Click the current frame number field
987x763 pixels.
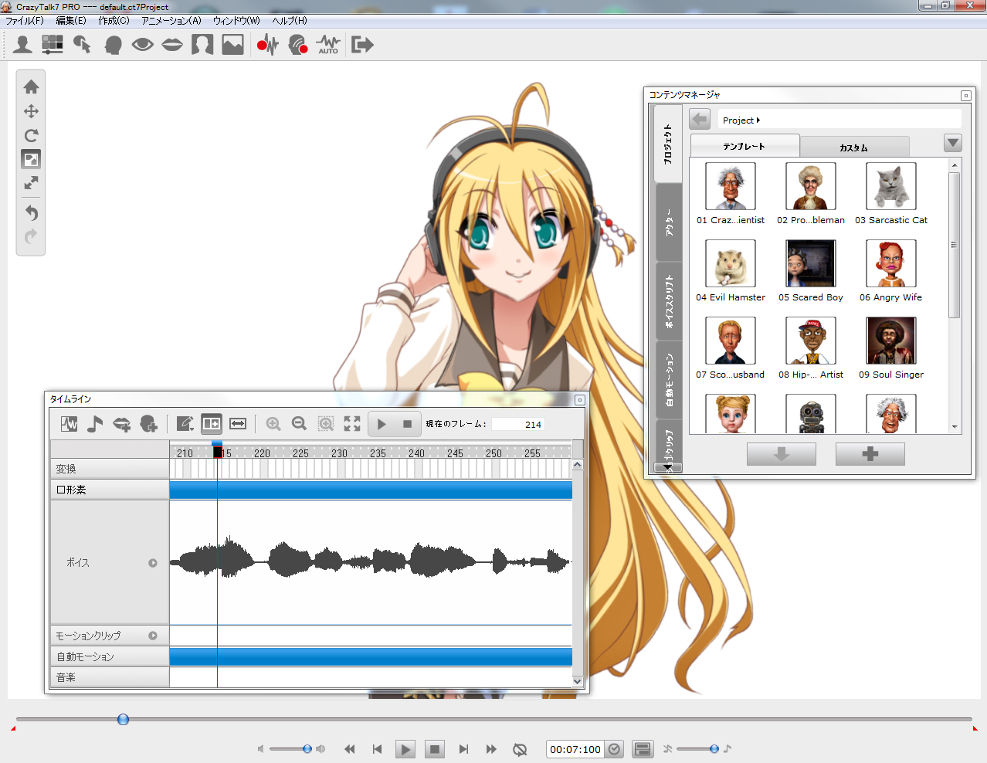pyautogui.click(x=518, y=424)
